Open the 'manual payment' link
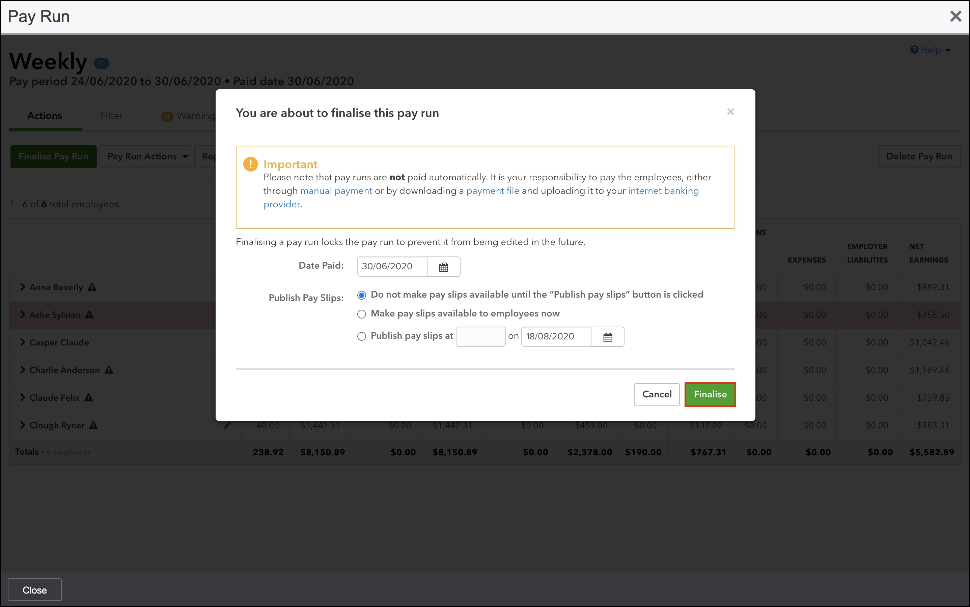 coord(336,191)
